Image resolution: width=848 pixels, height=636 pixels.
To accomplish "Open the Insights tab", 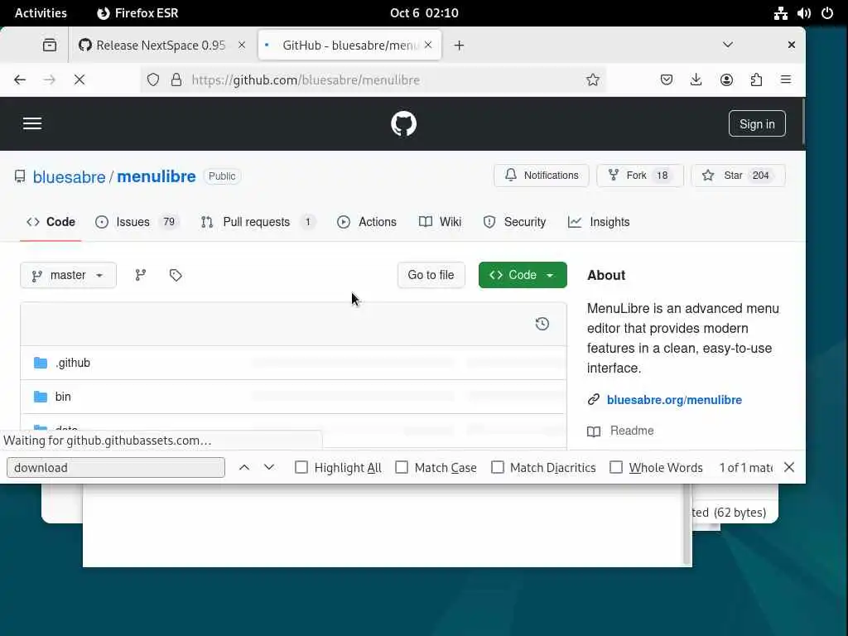I will pyautogui.click(x=599, y=222).
